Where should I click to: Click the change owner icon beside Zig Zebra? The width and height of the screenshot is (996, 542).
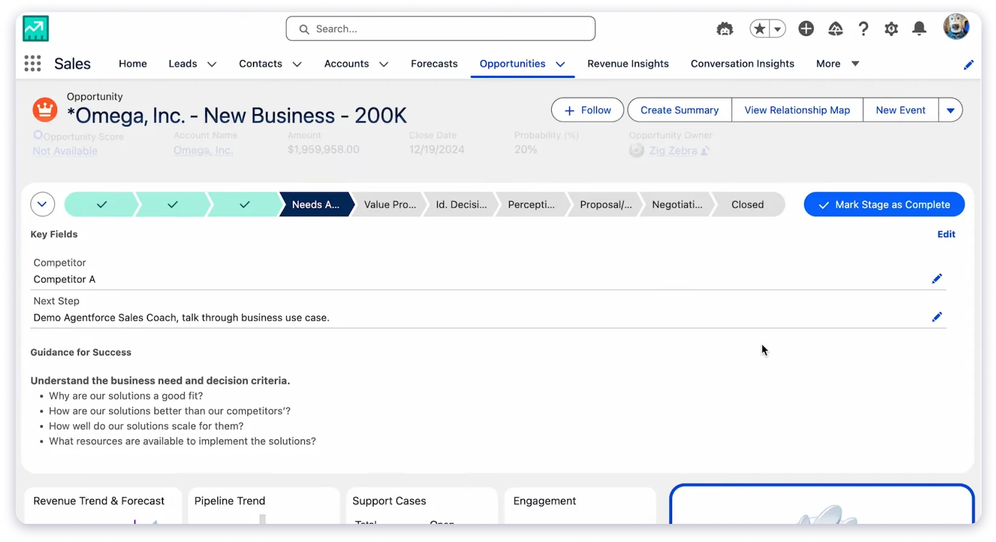(x=704, y=151)
